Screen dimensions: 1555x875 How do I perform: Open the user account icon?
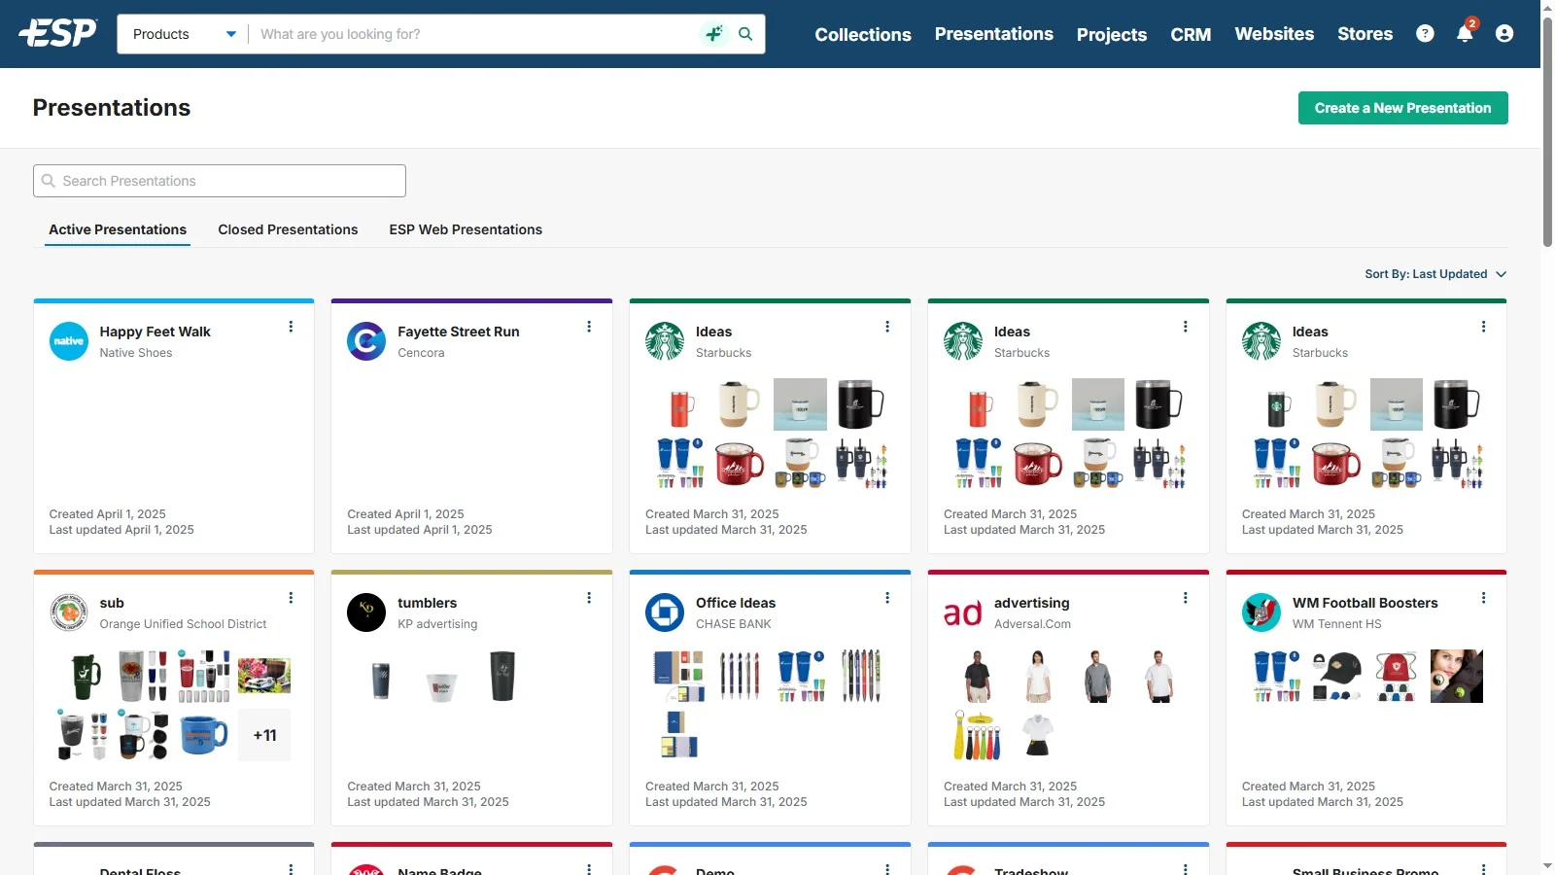coord(1504,34)
